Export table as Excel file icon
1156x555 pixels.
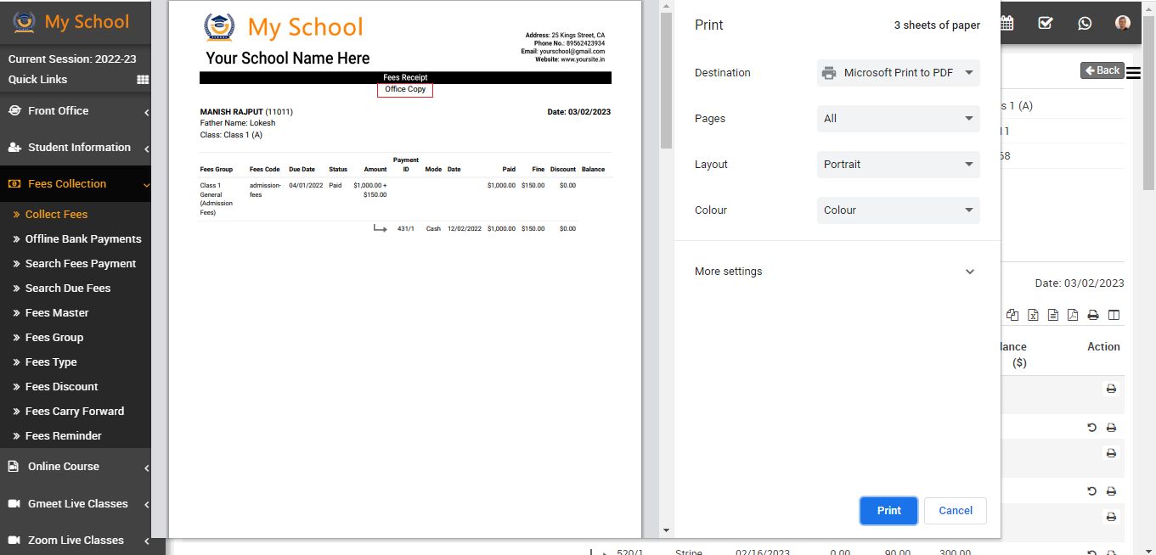pyautogui.click(x=1033, y=315)
